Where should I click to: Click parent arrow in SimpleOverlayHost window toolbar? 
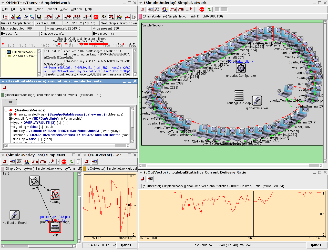5,162
